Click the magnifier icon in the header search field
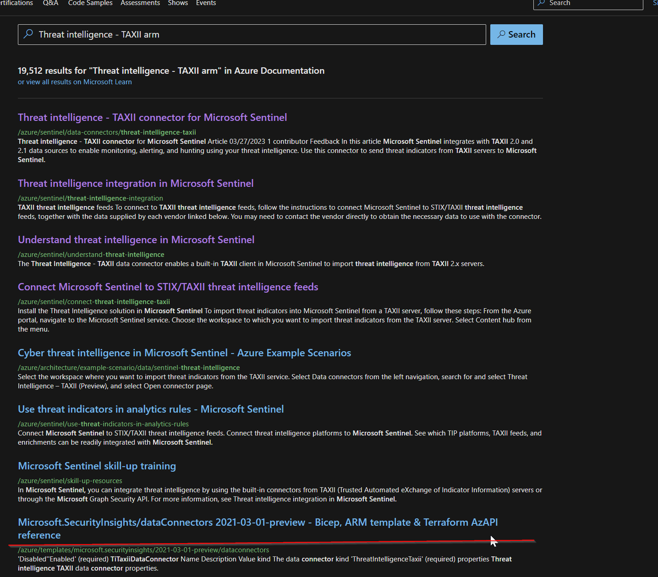 pos(542,3)
